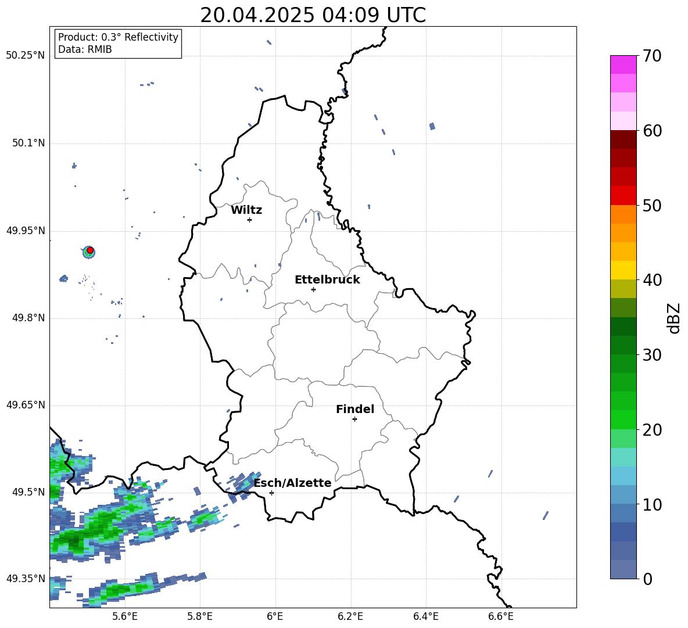The width and height of the screenshot is (688, 628).
Task: Click the dark maroon colorbar segment below 60
Action: click(623, 139)
